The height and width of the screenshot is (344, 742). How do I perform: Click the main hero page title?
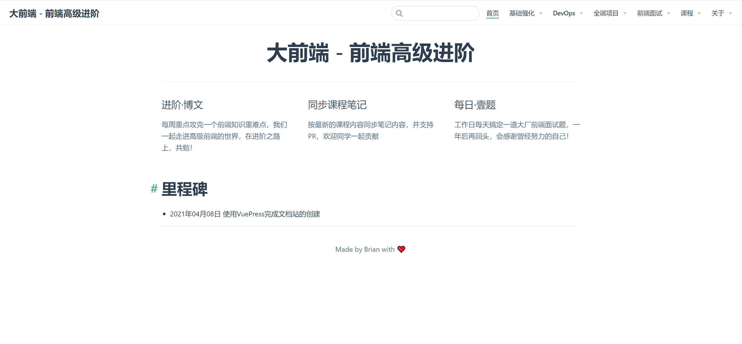pyautogui.click(x=371, y=53)
